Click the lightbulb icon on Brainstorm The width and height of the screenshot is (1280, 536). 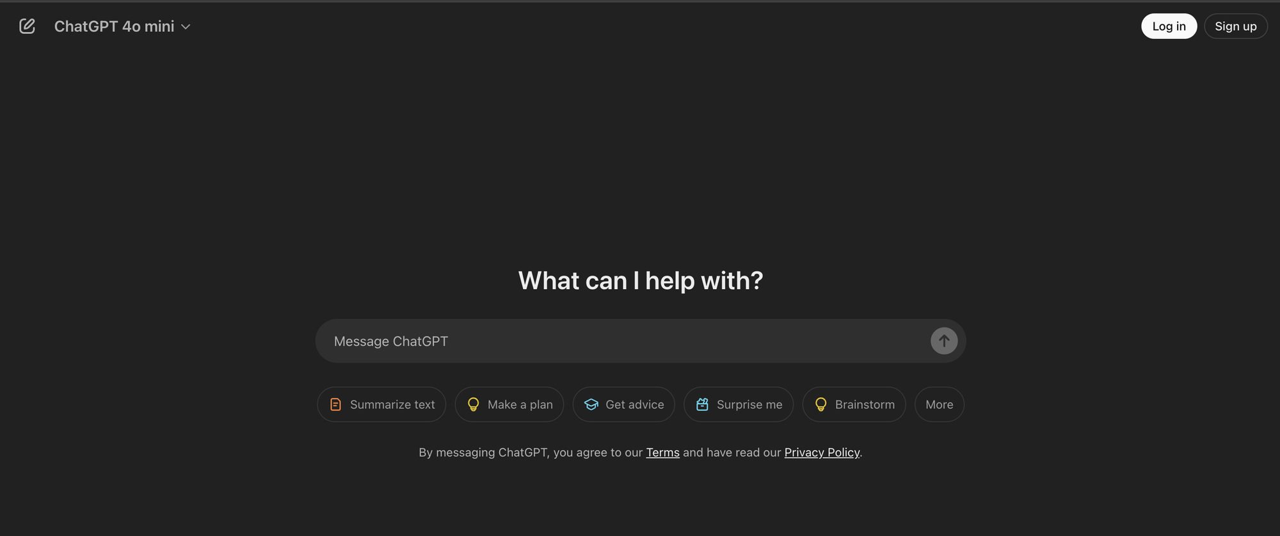tap(820, 404)
